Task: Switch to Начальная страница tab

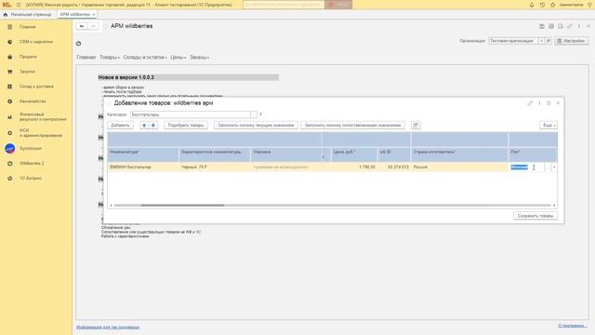Action: click(x=27, y=15)
